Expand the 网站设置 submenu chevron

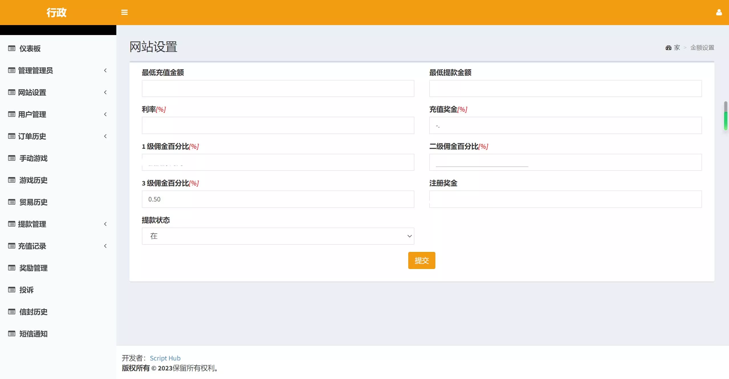point(105,92)
